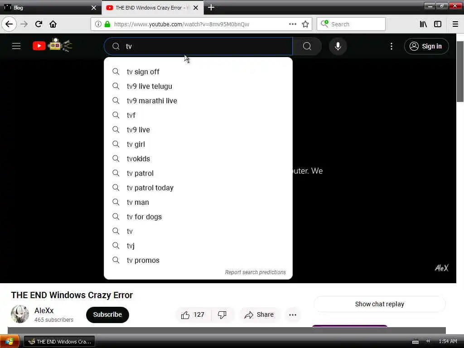
Task: Select the 'tv patrol' suggestion
Action: coord(198,173)
